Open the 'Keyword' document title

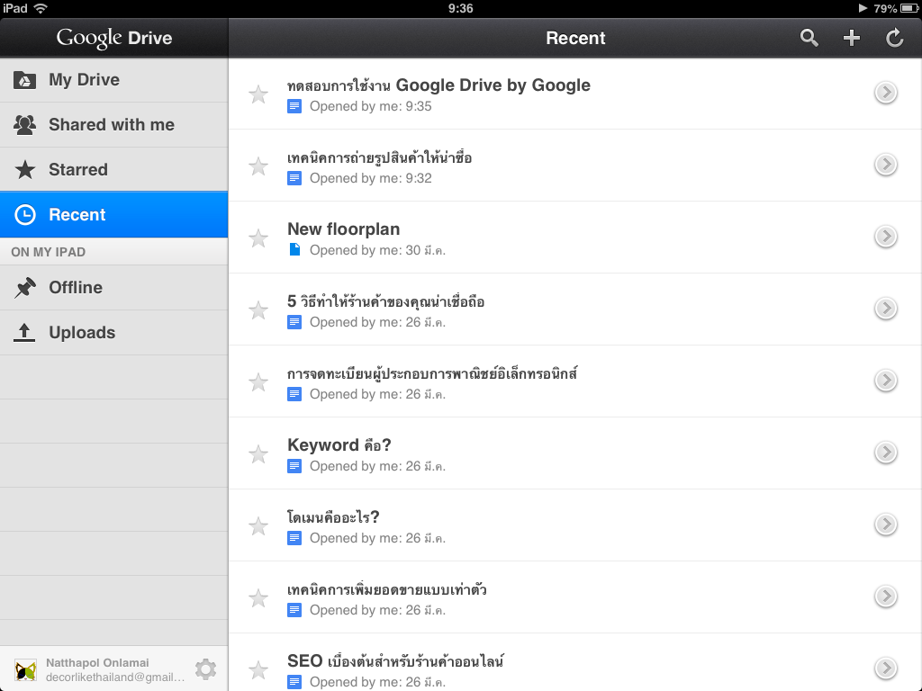pos(339,444)
